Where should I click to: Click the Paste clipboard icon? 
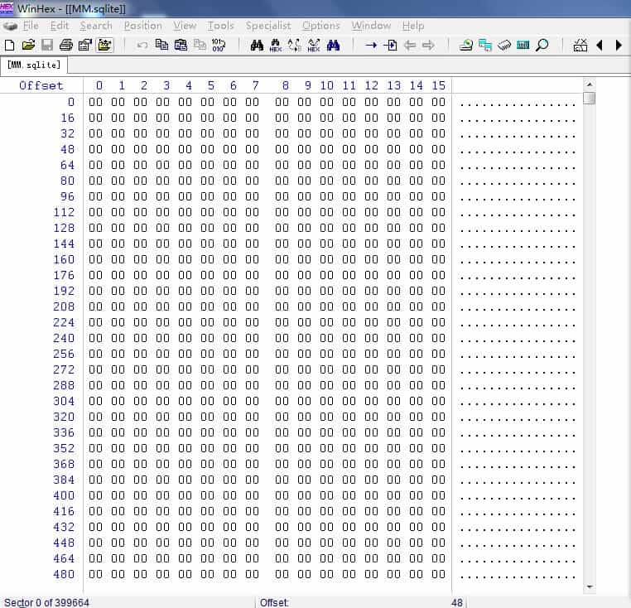click(x=181, y=45)
